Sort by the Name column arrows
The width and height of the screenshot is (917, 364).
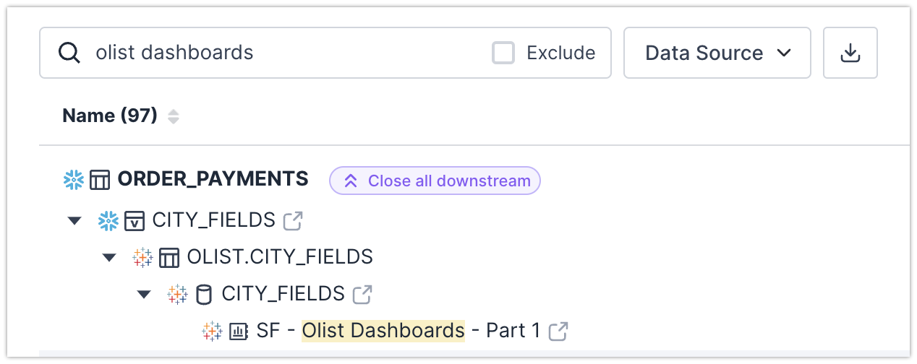tap(173, 116)
